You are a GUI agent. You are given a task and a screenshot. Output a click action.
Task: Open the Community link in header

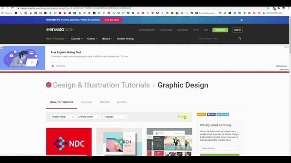tap(183, 30)
